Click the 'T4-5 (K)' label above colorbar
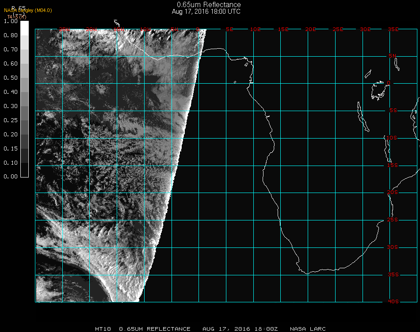The height and width of the screenshot is (332, 420). click(x=17, y=17)
